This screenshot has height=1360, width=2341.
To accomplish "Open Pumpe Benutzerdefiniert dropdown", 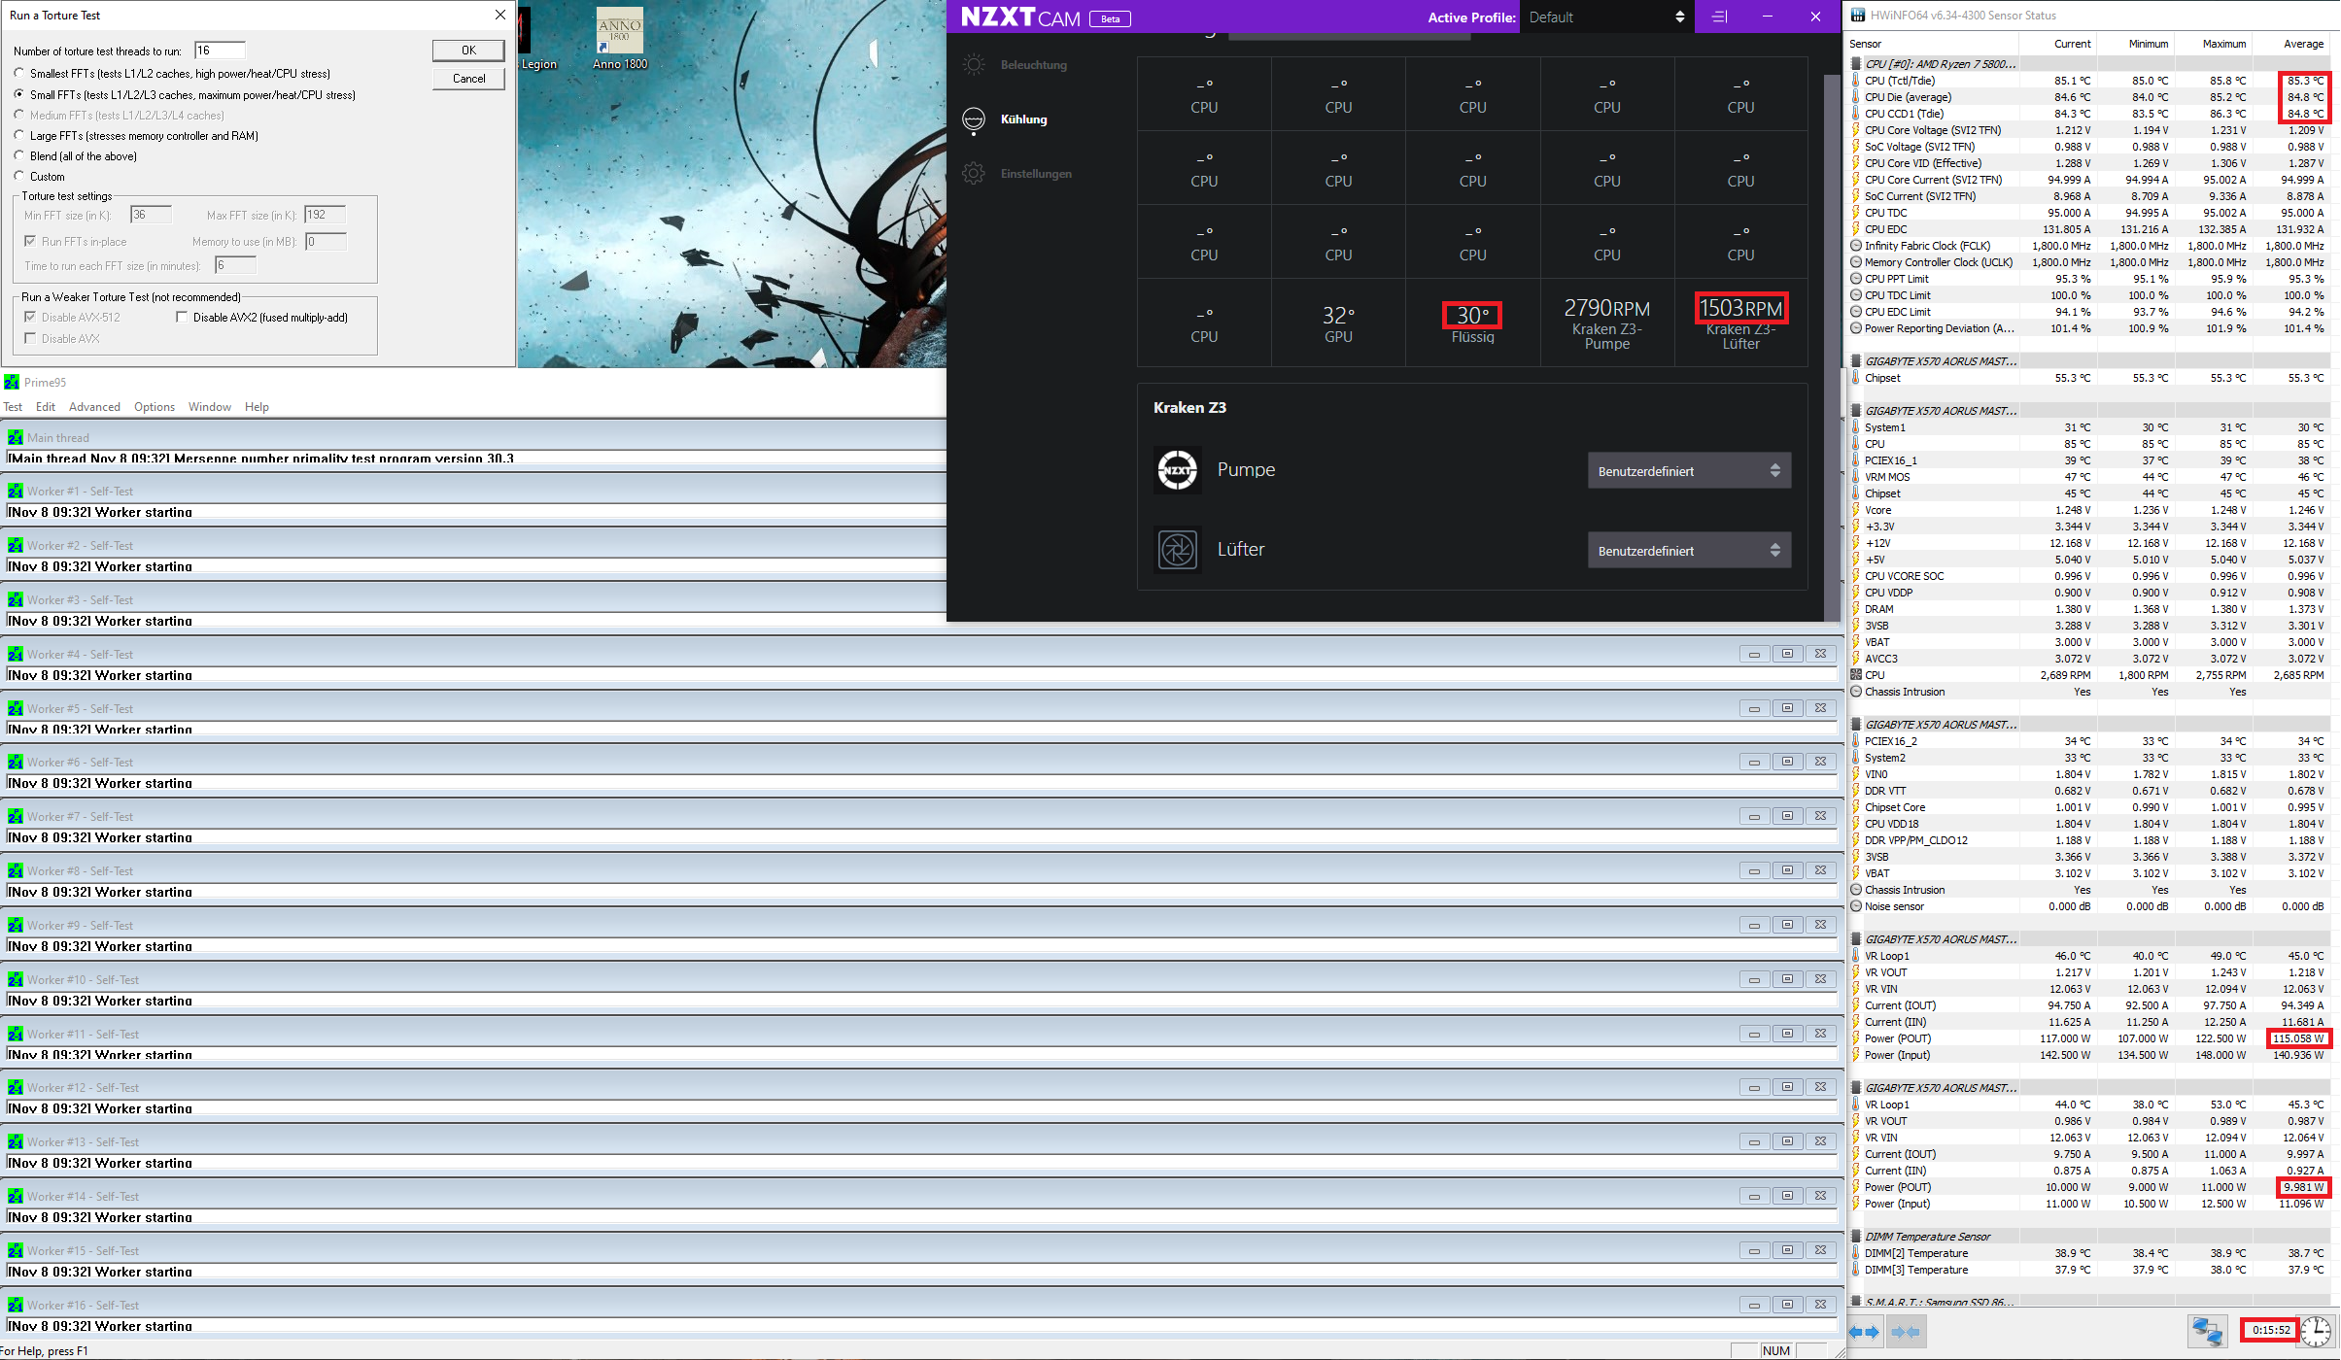I will click(1688, 471).
